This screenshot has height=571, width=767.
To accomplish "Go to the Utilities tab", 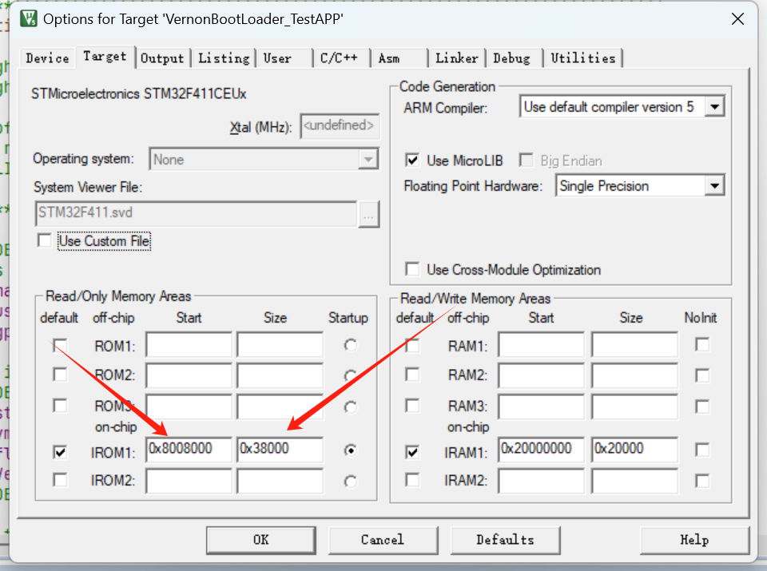I will pyautogui.click(x=583, y=58).
